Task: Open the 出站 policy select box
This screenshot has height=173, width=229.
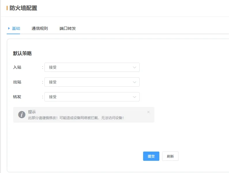Action: 92,82
